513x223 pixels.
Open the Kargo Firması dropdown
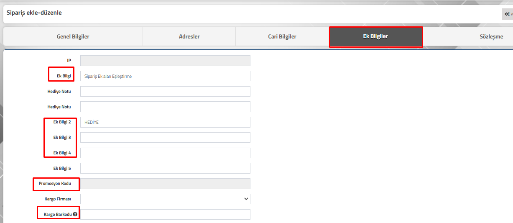(x=165, y=199)
